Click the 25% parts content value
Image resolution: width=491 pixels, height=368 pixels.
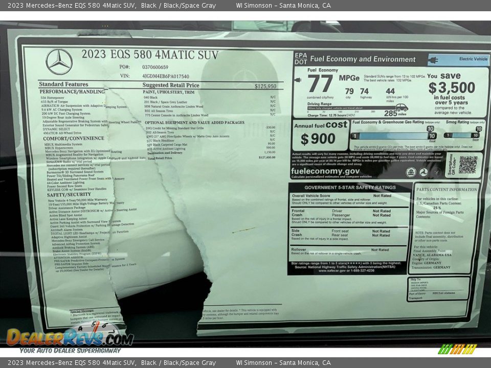pyautogui.click(x=437, y=208)
